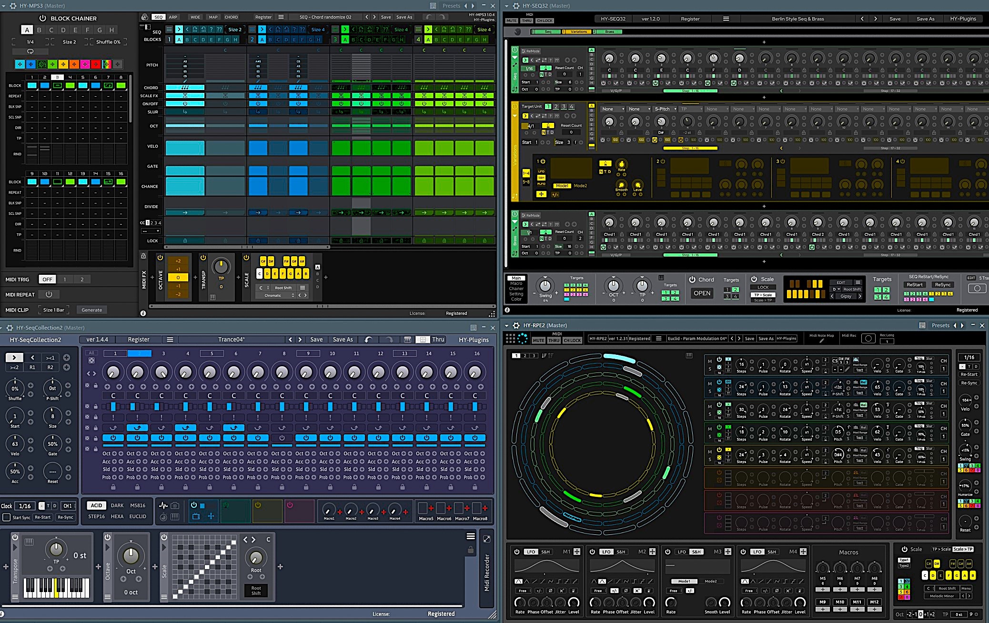The height and width of the screenshot is (623, 989).
Task: Open the S-Pitch target dropdown in HY-SEQ32
Action: [x=665, y=109]
